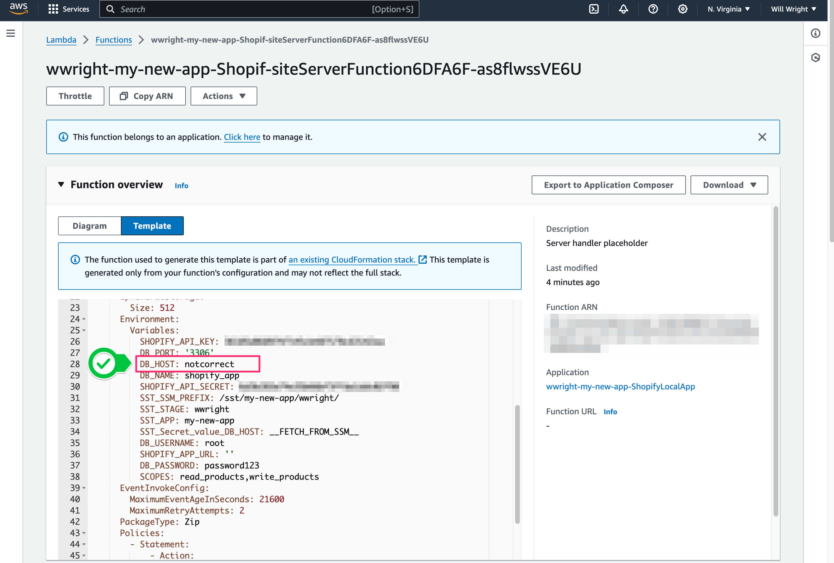Open Info link beside Function URL
Screen dimensions: 834x563
[x=610, y=412]
